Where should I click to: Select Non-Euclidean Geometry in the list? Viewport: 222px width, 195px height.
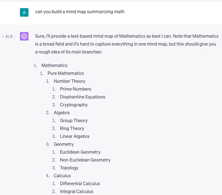(x=85, y=160)
